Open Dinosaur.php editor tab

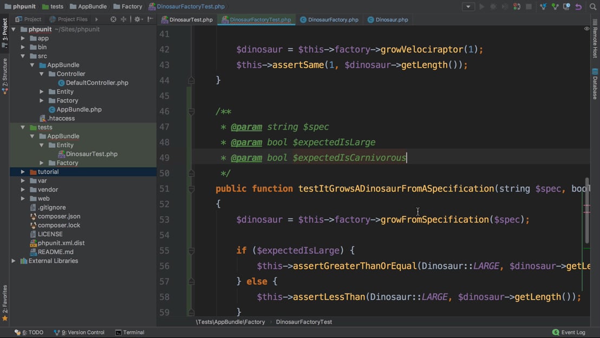pos(388,19)
